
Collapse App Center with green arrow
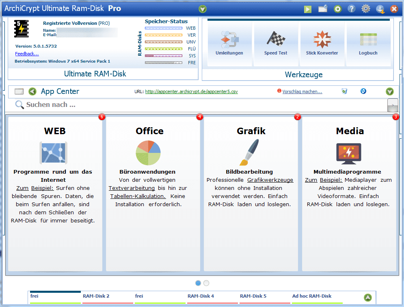[x=389, y=91]
